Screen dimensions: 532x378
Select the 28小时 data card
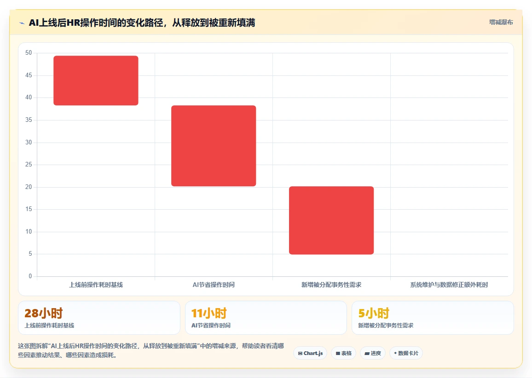(99, 318)
